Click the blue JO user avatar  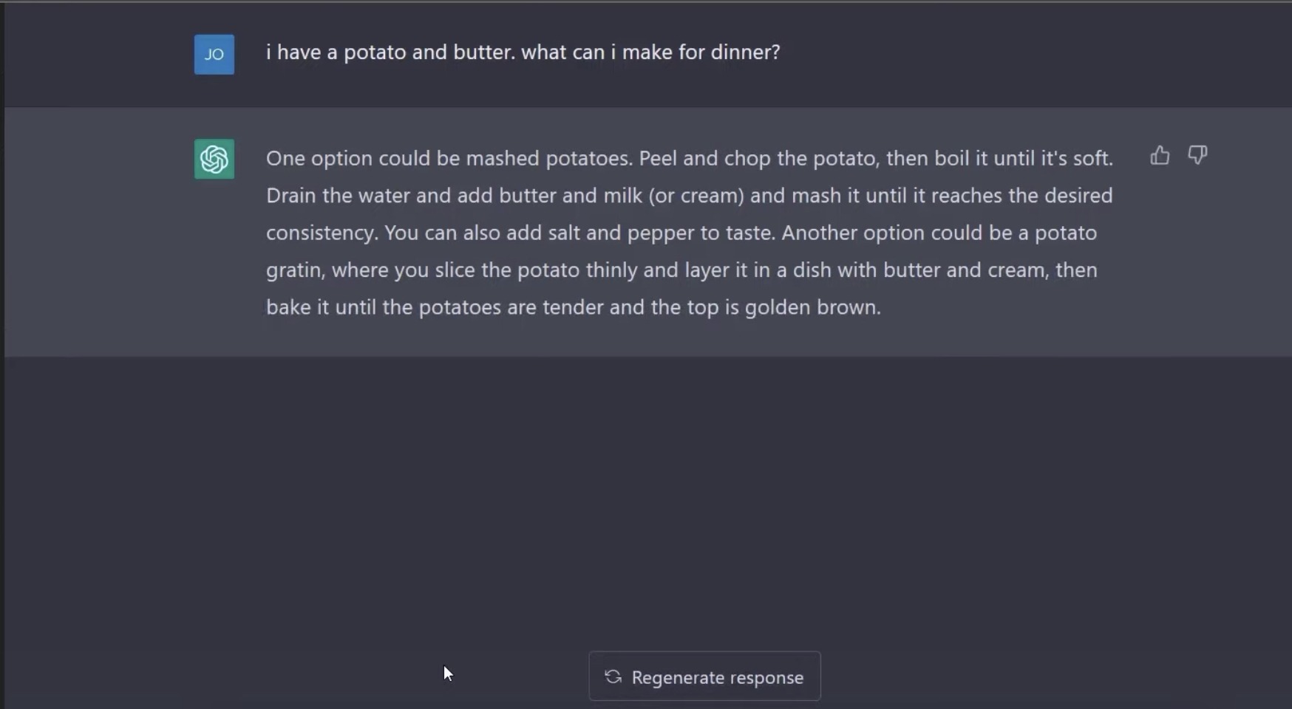point(214,55)
